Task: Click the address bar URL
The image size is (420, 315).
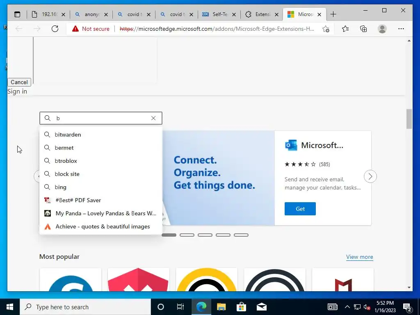Action: pos(217,29)
